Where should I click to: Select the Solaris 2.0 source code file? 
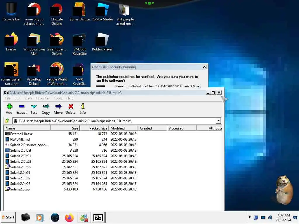pos(112,145)
